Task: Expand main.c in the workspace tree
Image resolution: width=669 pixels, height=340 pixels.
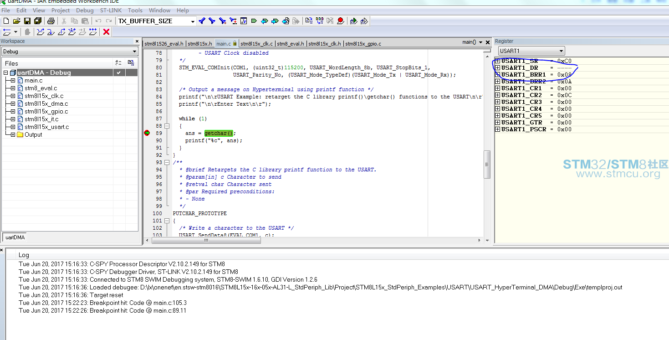Action: coord(13,81)
